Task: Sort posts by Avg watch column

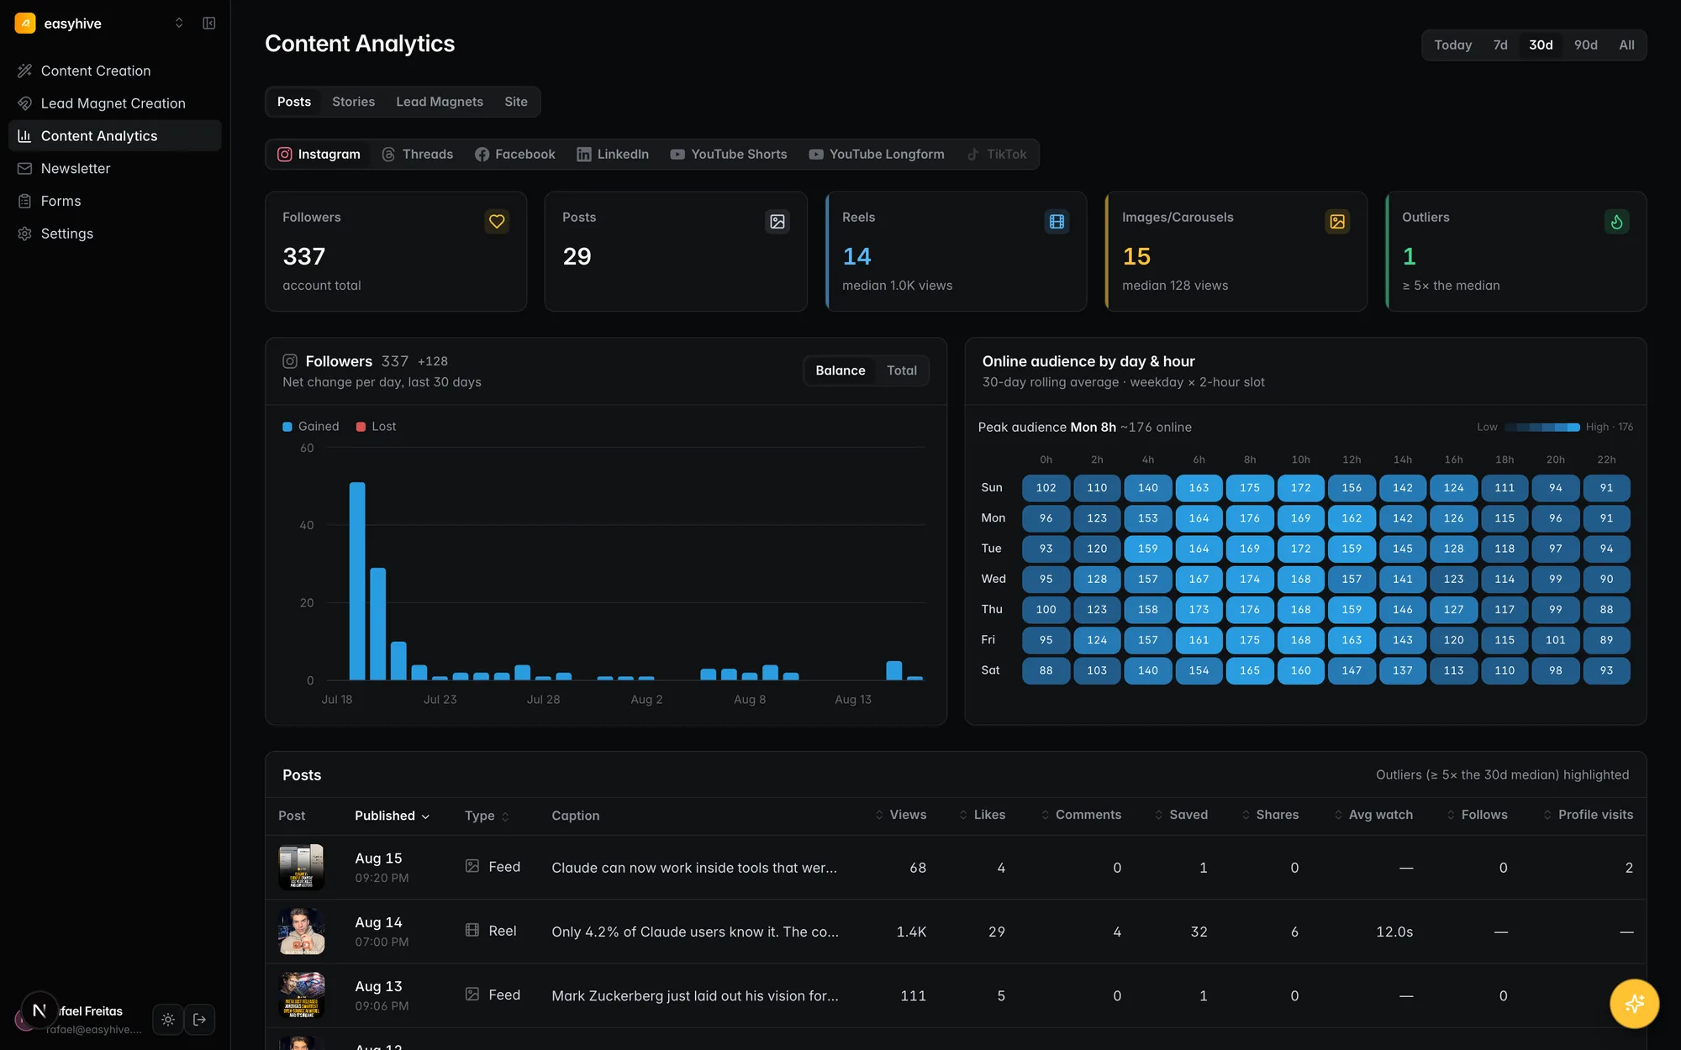Action: pyautogui.click(x=1373, y=815)
